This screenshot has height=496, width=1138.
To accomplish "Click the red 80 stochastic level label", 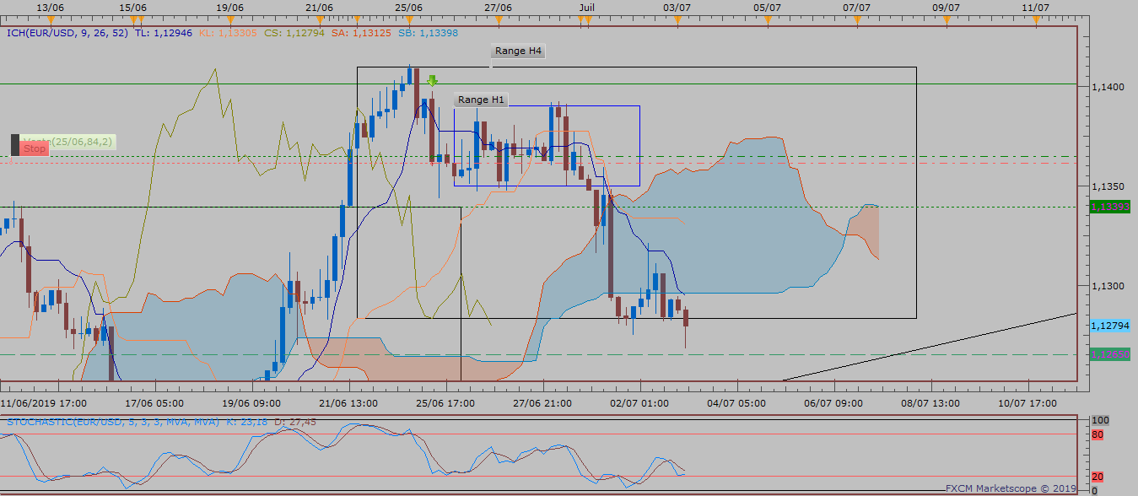I will pyautogui.click(x=1098, y=436).
